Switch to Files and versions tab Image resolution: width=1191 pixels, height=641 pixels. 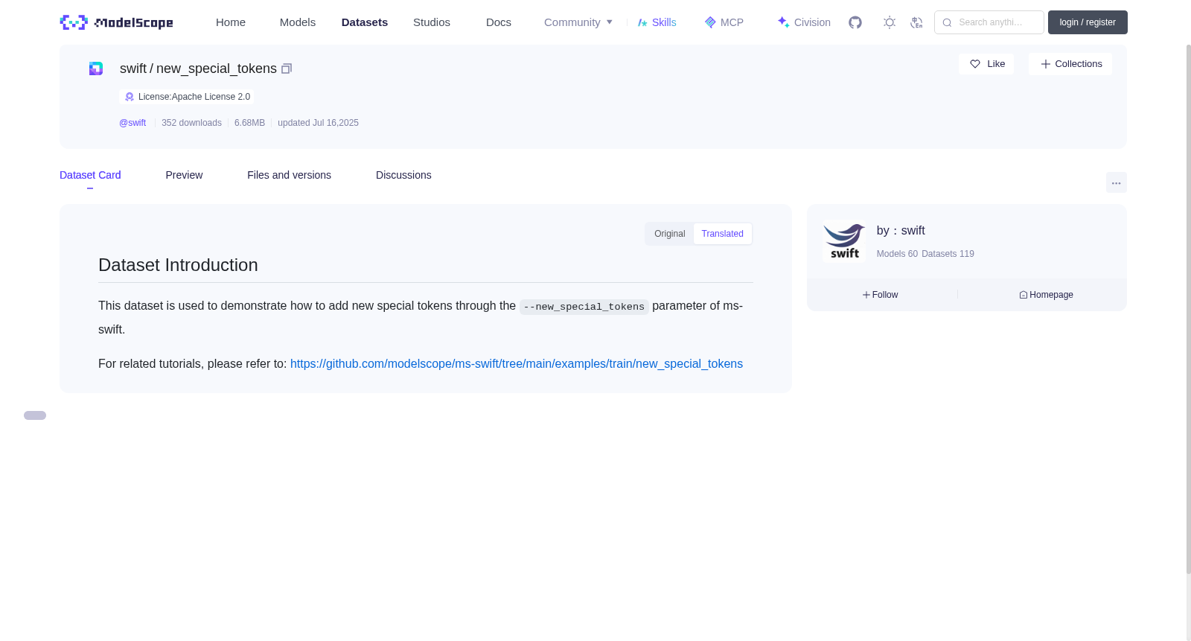[x=289, y=175]
